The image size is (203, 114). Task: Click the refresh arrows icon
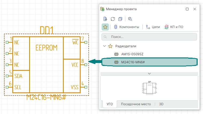[113, 19]
